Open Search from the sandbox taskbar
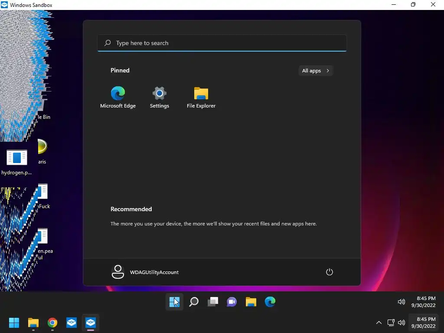The width and height of the screenshot is (444, 333). (194, 302)
